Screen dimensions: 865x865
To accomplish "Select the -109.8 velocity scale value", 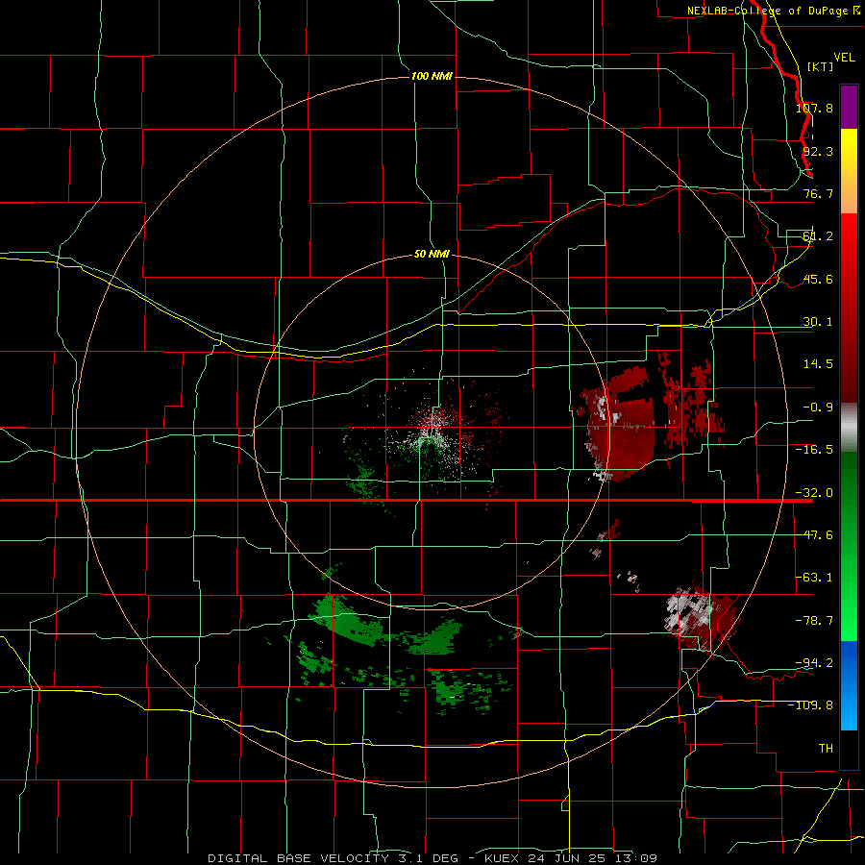I will pos(810,705).
